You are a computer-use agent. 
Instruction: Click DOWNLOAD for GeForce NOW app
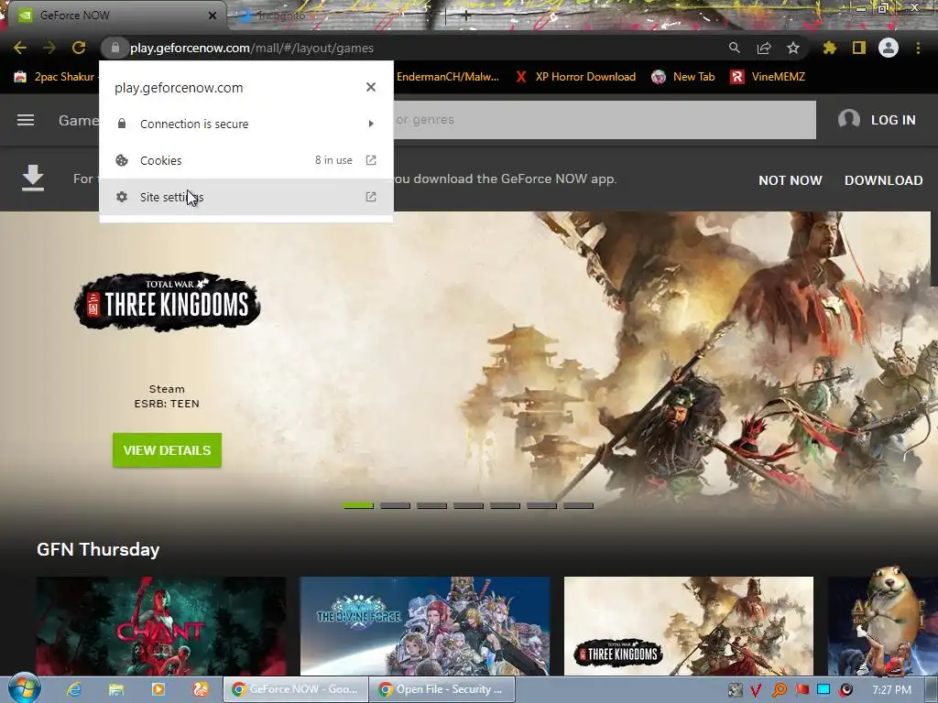883,180
